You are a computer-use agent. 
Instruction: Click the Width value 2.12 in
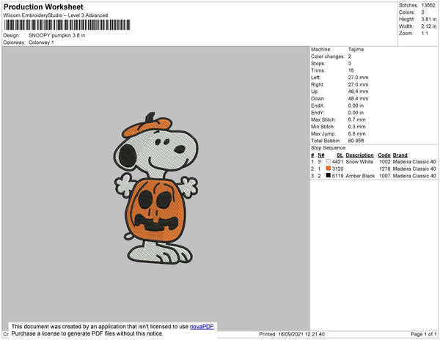pyautogui.click(x=429, y=26)
